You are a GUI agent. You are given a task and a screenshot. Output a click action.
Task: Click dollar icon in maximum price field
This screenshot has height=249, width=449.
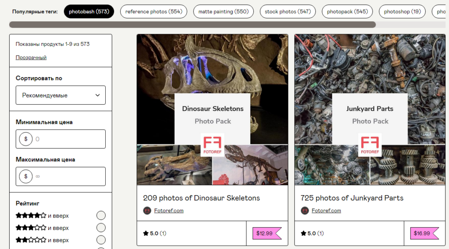pos(26,176)
